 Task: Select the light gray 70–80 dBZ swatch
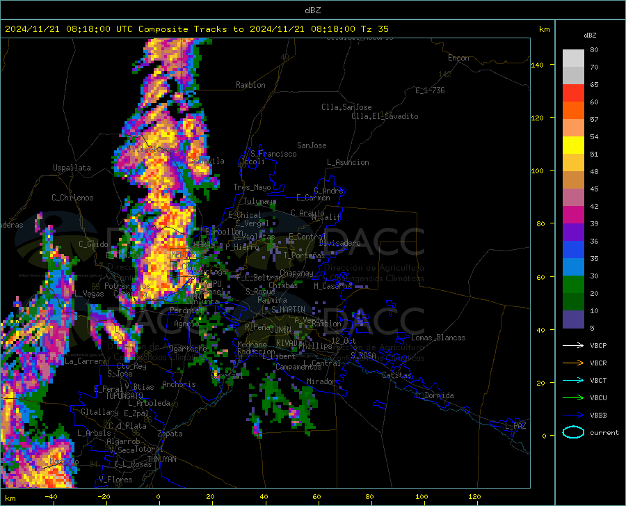click(573, 58)
